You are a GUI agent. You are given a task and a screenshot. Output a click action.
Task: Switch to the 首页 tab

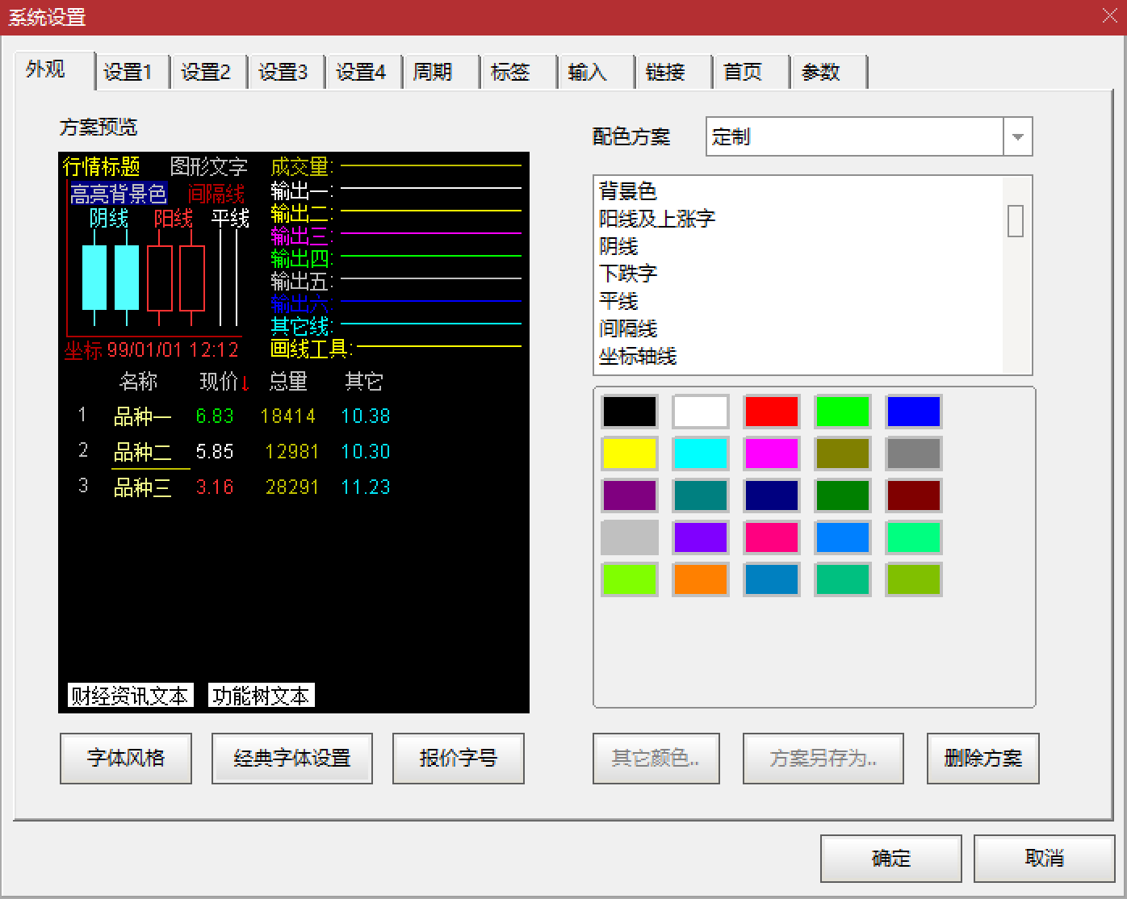[752, 72]
